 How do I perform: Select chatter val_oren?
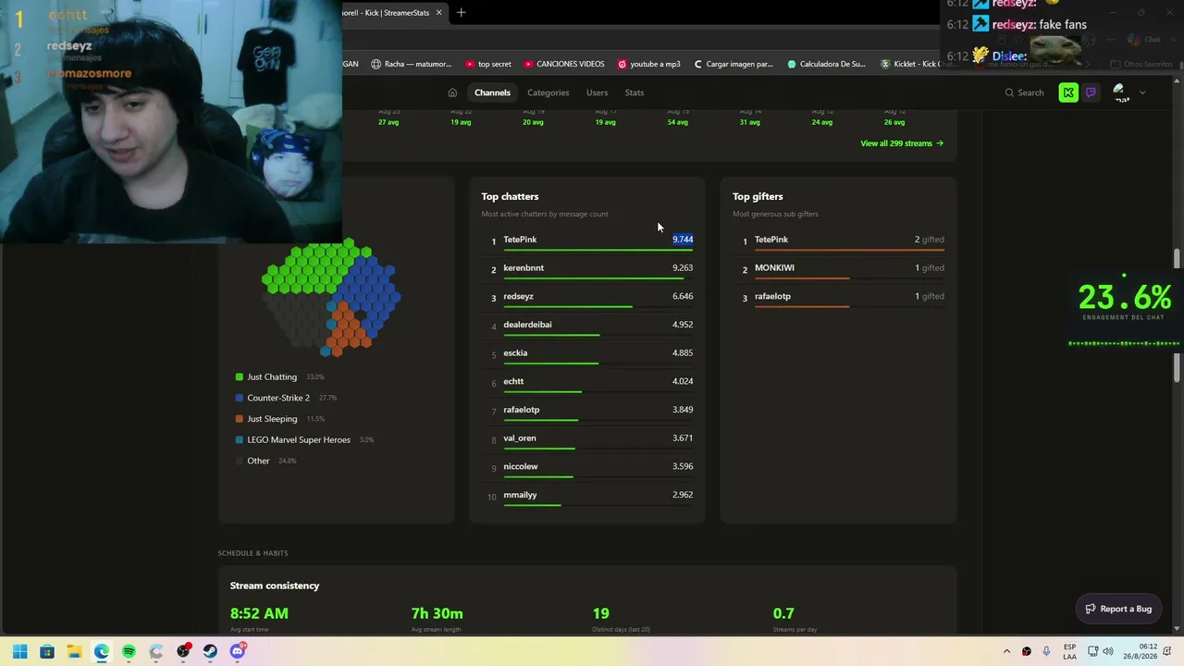tap(519, 438)
